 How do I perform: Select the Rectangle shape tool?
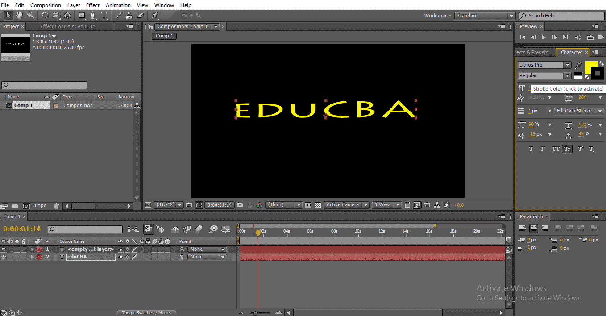[82, 16]
